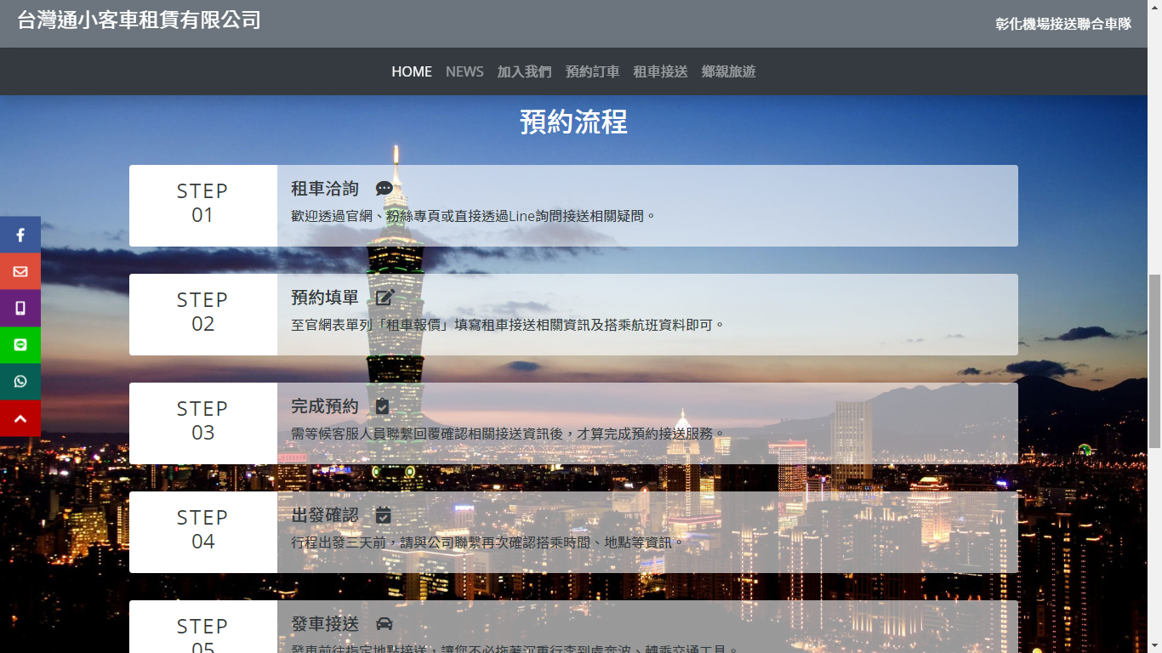This screenshot has height=653, width=1162.
Task: Click the car icon beside 發車接送
Action: pos(384,624)
